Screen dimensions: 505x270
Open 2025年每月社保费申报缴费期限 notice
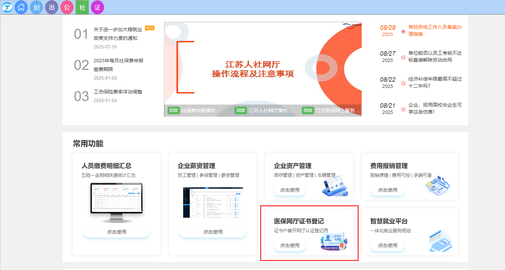119,65
